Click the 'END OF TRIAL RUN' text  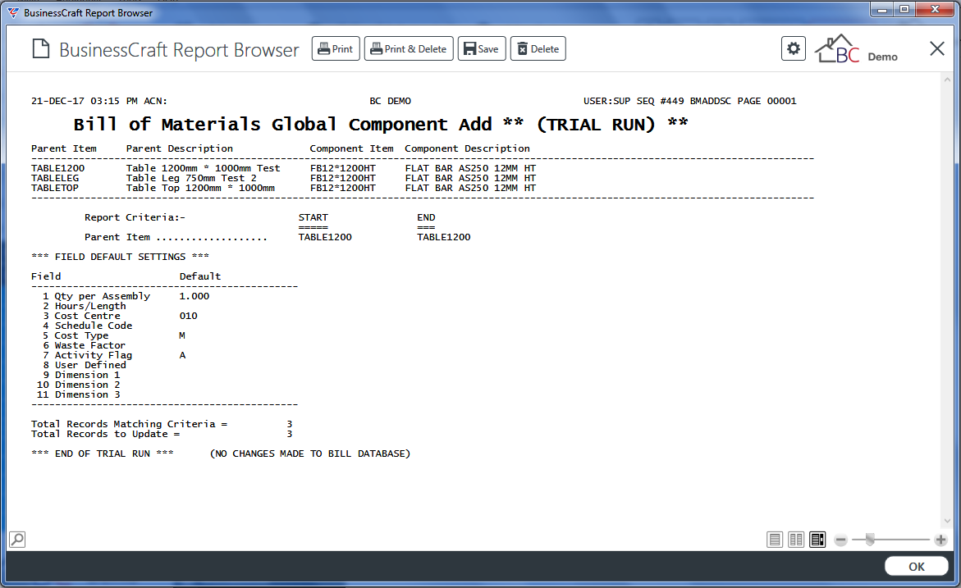point(103,454)
